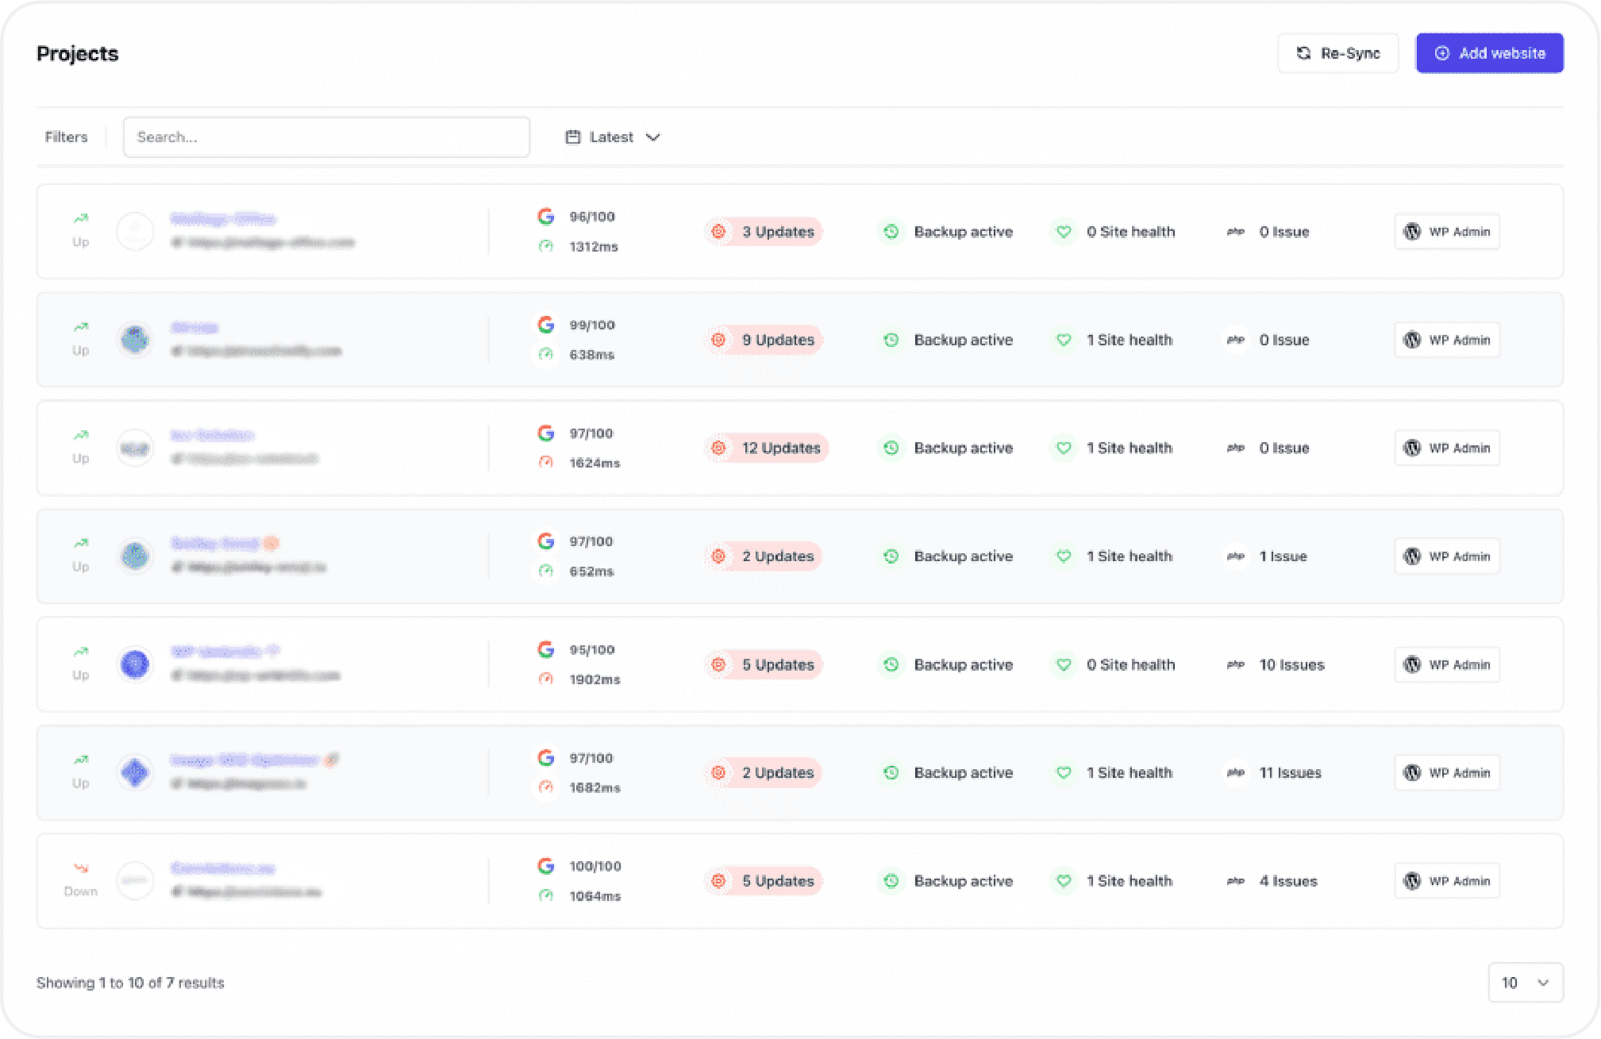Image resolution: width=1601 pixels, height=1039 pixels.
Task: Click WP Admin in the first row
Action: (1447, 232)
